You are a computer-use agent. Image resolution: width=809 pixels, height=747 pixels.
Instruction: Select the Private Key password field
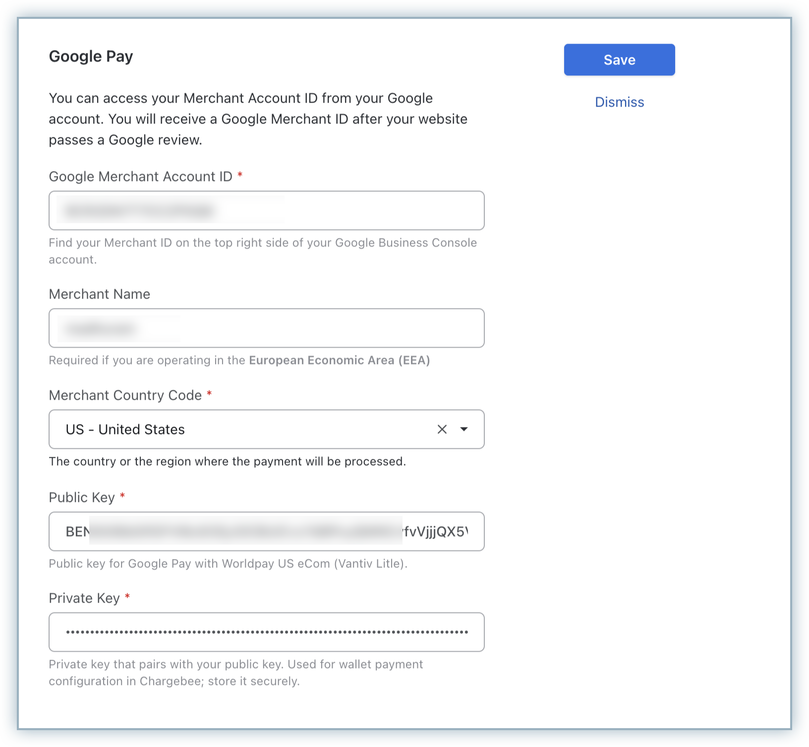click(267, 632)
